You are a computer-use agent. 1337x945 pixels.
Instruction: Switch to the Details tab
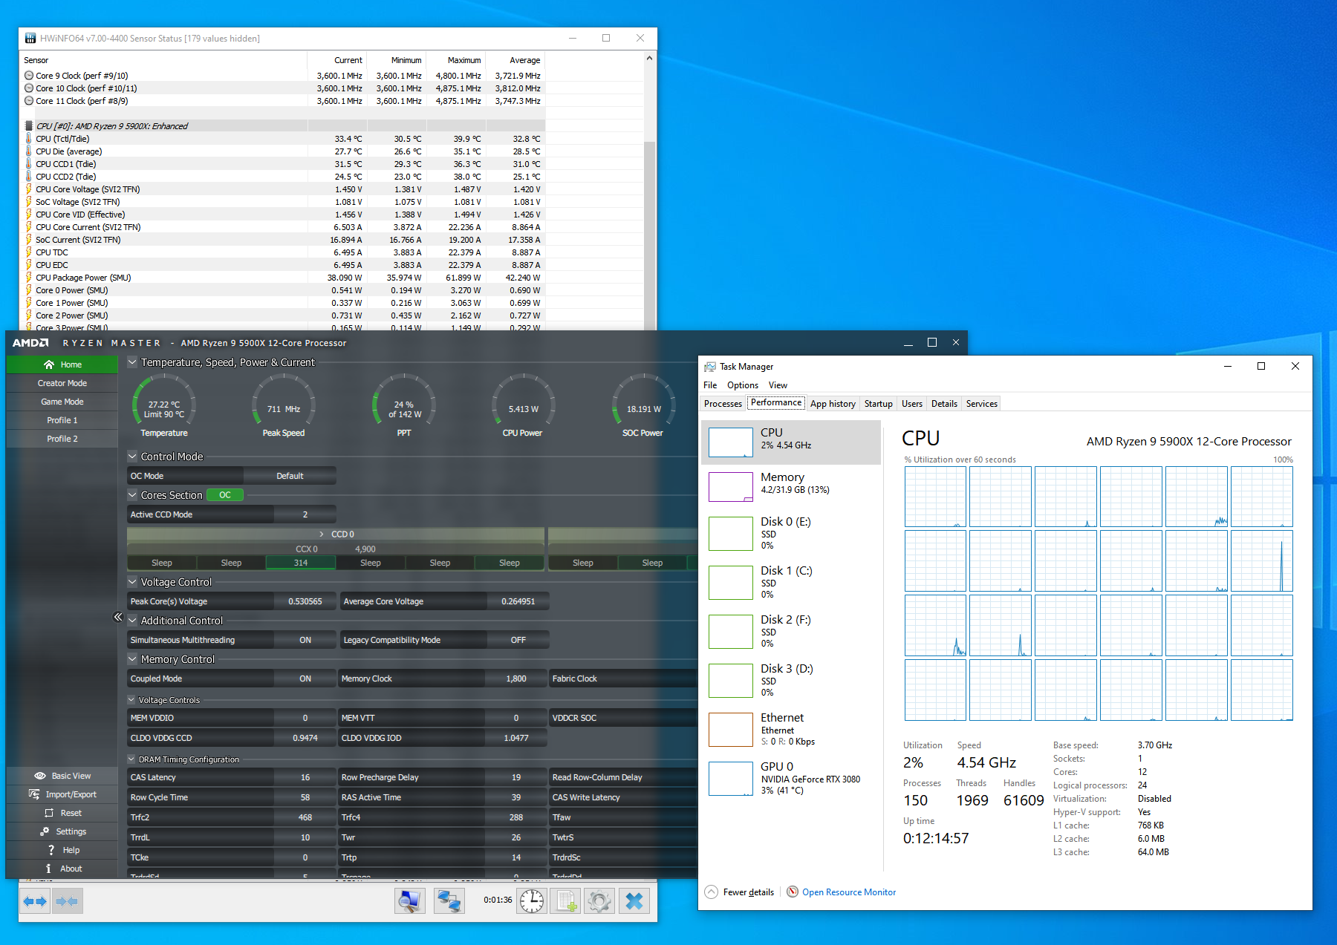pyautogui.click(x=944, y=404)
